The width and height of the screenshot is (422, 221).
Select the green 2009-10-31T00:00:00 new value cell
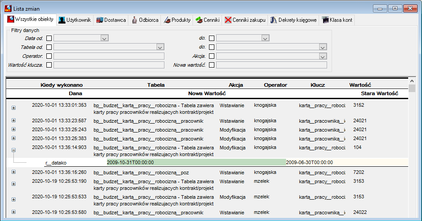[196, 162]
